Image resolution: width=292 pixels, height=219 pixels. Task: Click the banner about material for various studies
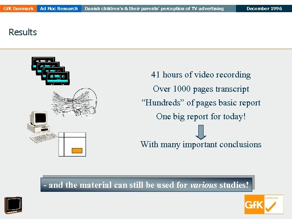[146, 185]
